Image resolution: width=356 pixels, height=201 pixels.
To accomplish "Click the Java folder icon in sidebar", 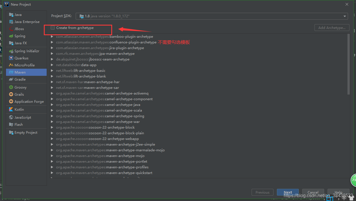I will point(11,15).
